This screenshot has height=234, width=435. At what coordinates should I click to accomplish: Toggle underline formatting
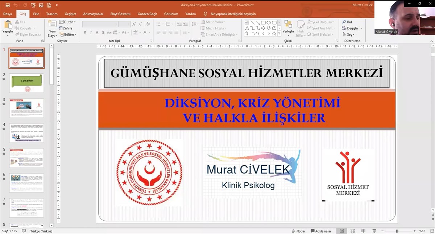(x=97, y=32)
